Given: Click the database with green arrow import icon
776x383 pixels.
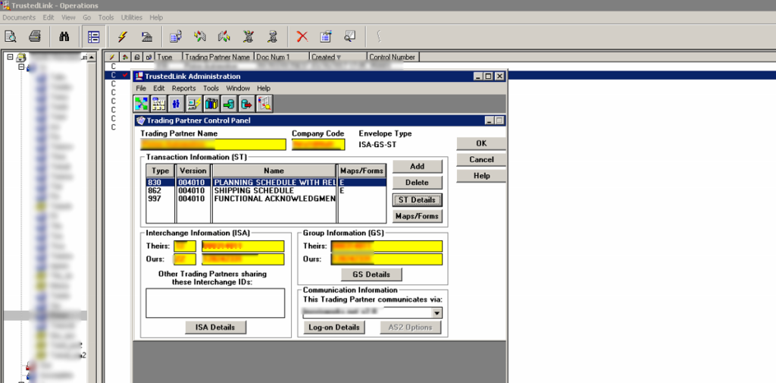Looking at the screenshot, I should click(x=229, y=104).
